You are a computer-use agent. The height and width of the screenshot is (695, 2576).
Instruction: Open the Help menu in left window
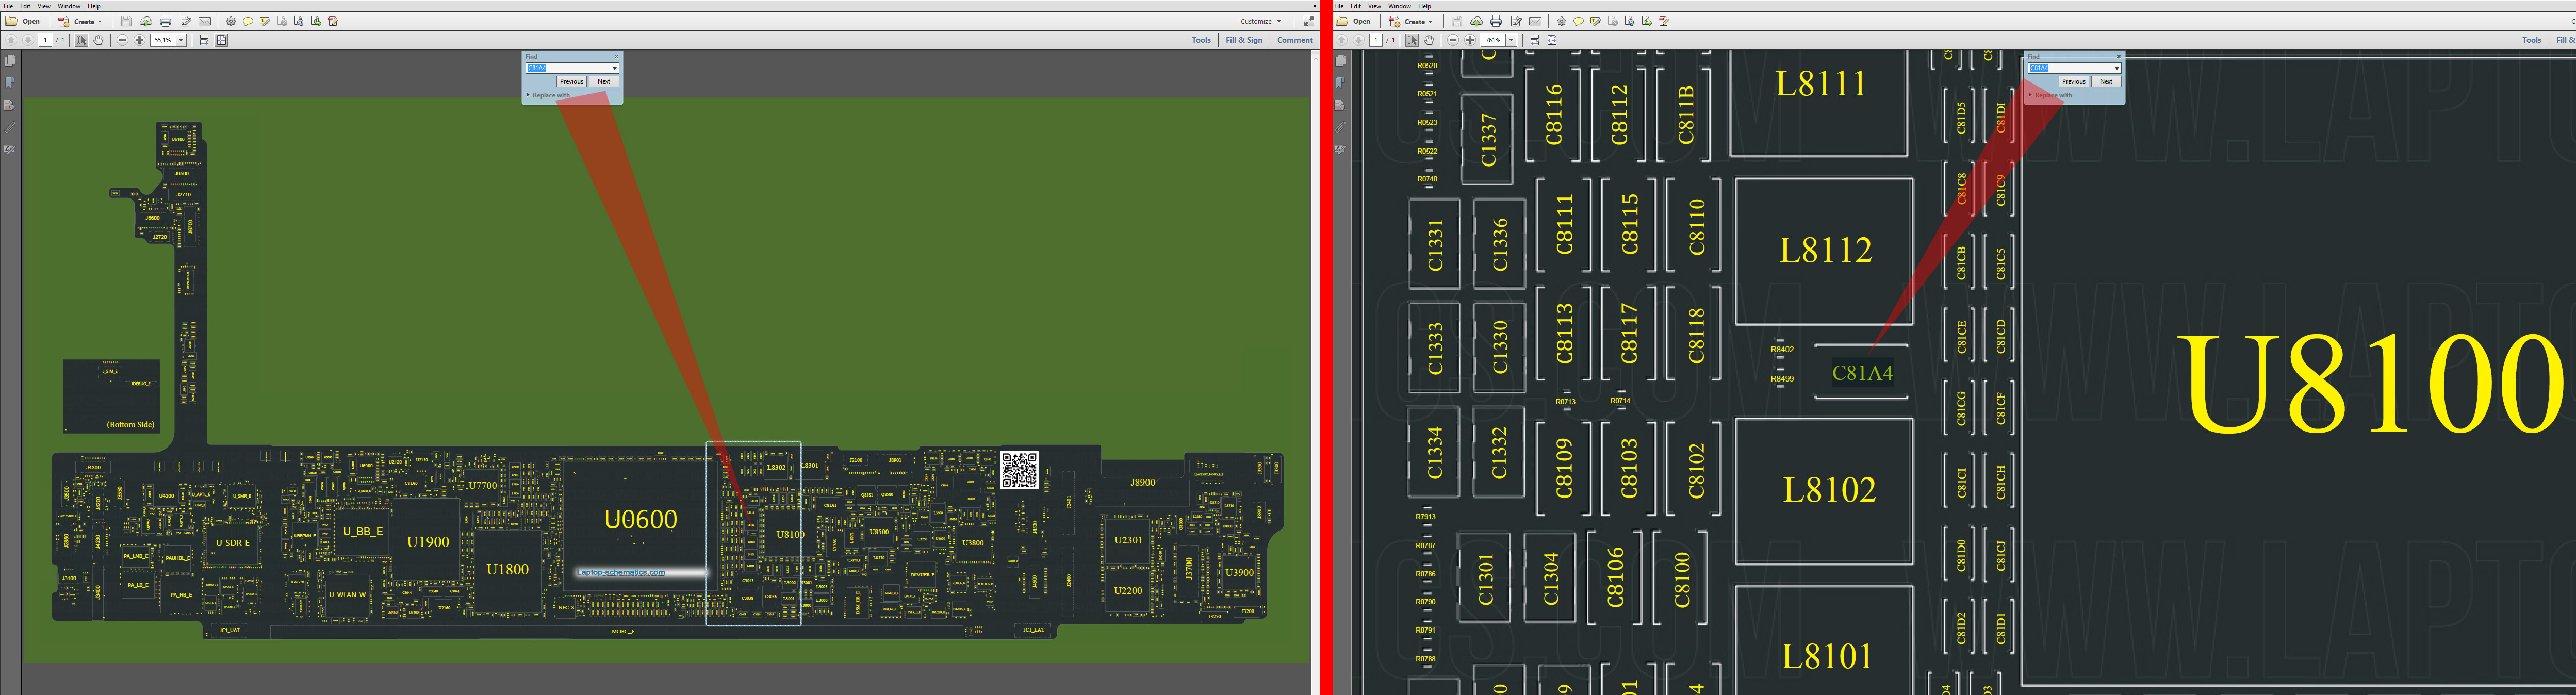94,6
